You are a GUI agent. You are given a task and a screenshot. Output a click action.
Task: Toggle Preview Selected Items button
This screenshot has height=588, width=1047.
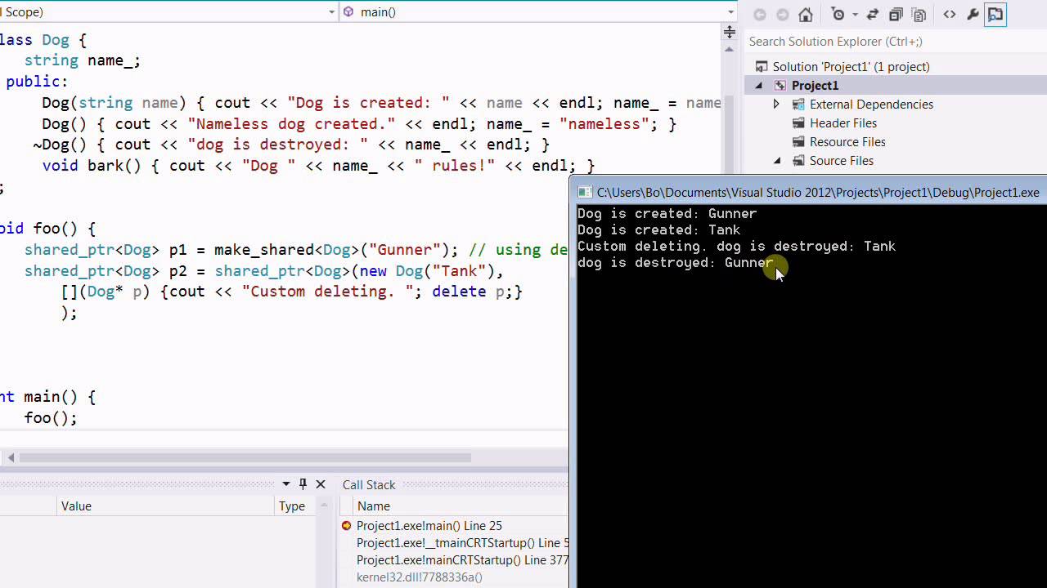(x=995, y=15)
